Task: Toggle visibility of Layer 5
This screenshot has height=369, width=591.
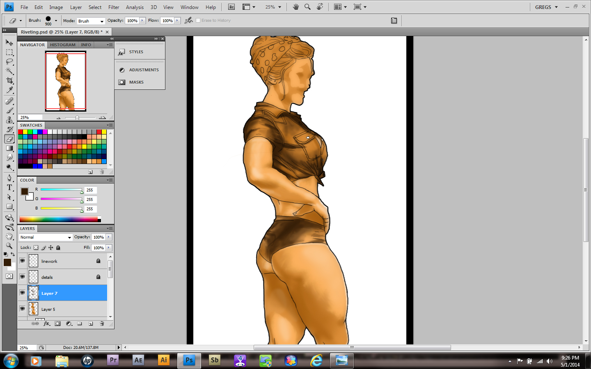Action: point(22,309)
